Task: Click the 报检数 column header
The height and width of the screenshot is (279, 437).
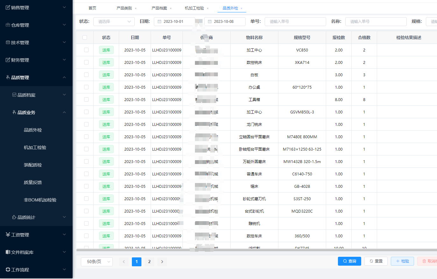Action: 339,37
